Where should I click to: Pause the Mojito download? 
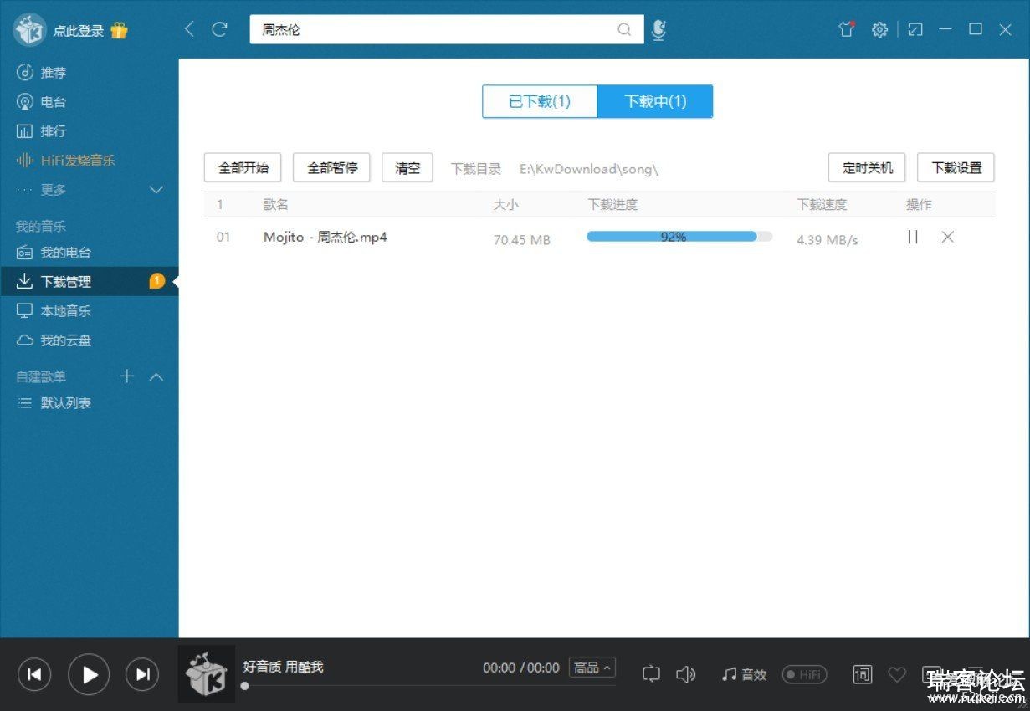click(913, 237)
